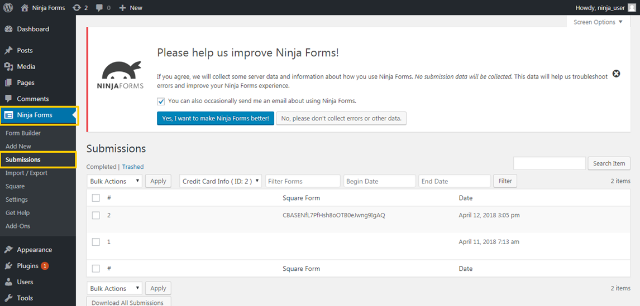Click the Square Form column header
This screenshot has width=640, height=306.
[301, 198]
